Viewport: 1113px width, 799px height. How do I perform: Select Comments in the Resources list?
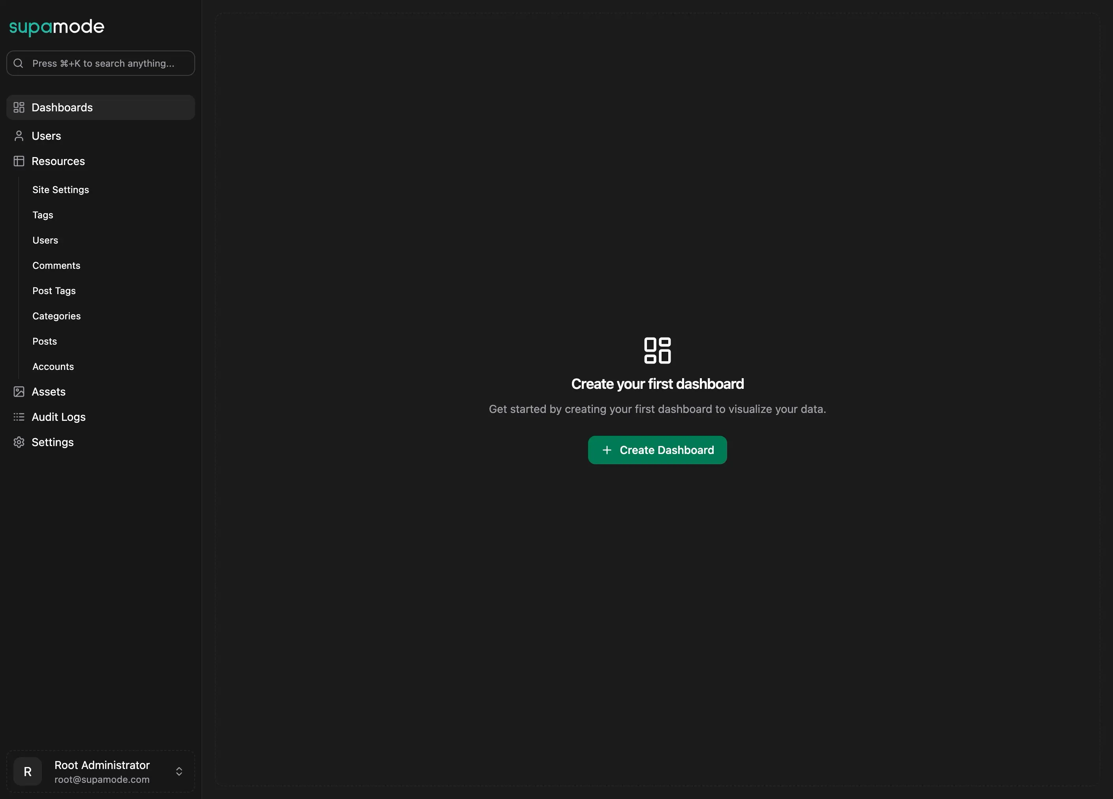click(56, 265)
